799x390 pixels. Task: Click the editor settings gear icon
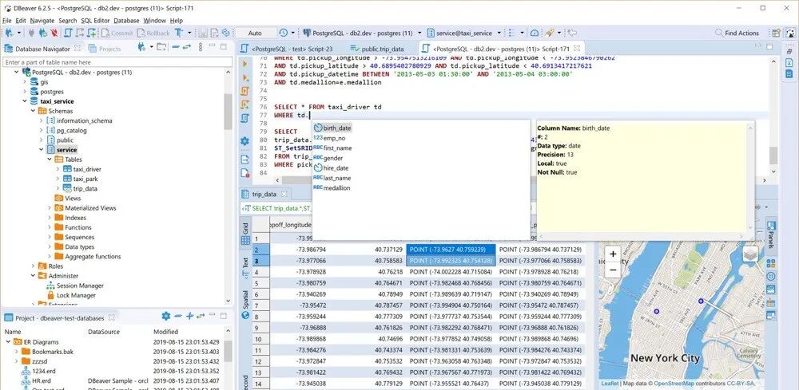[245, 141]
